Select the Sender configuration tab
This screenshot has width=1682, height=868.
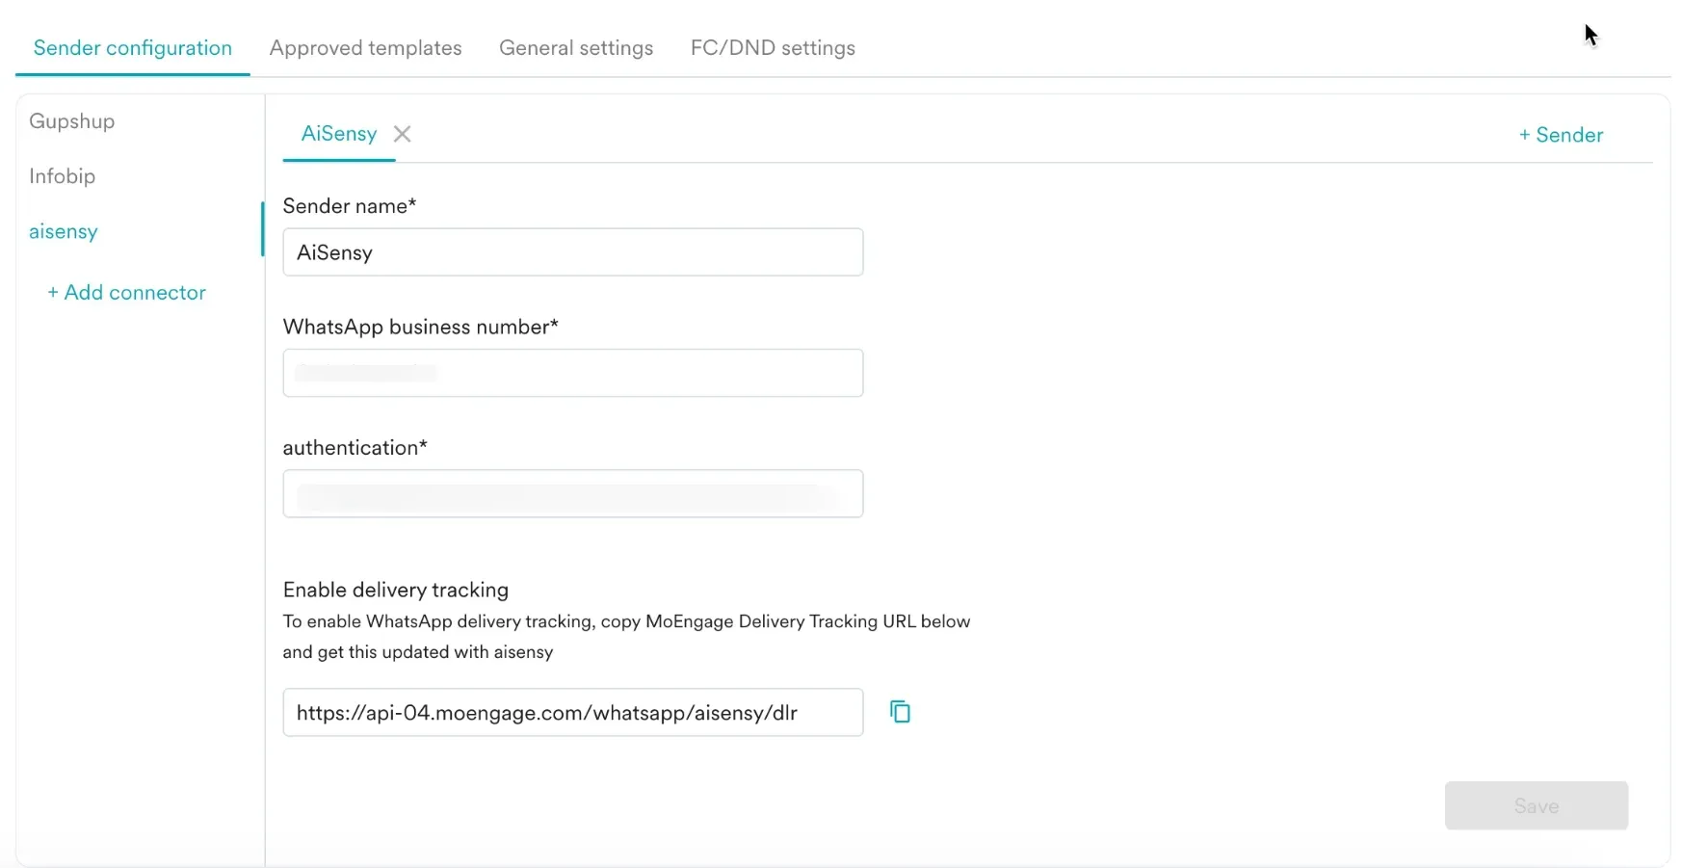pos(132,47)
